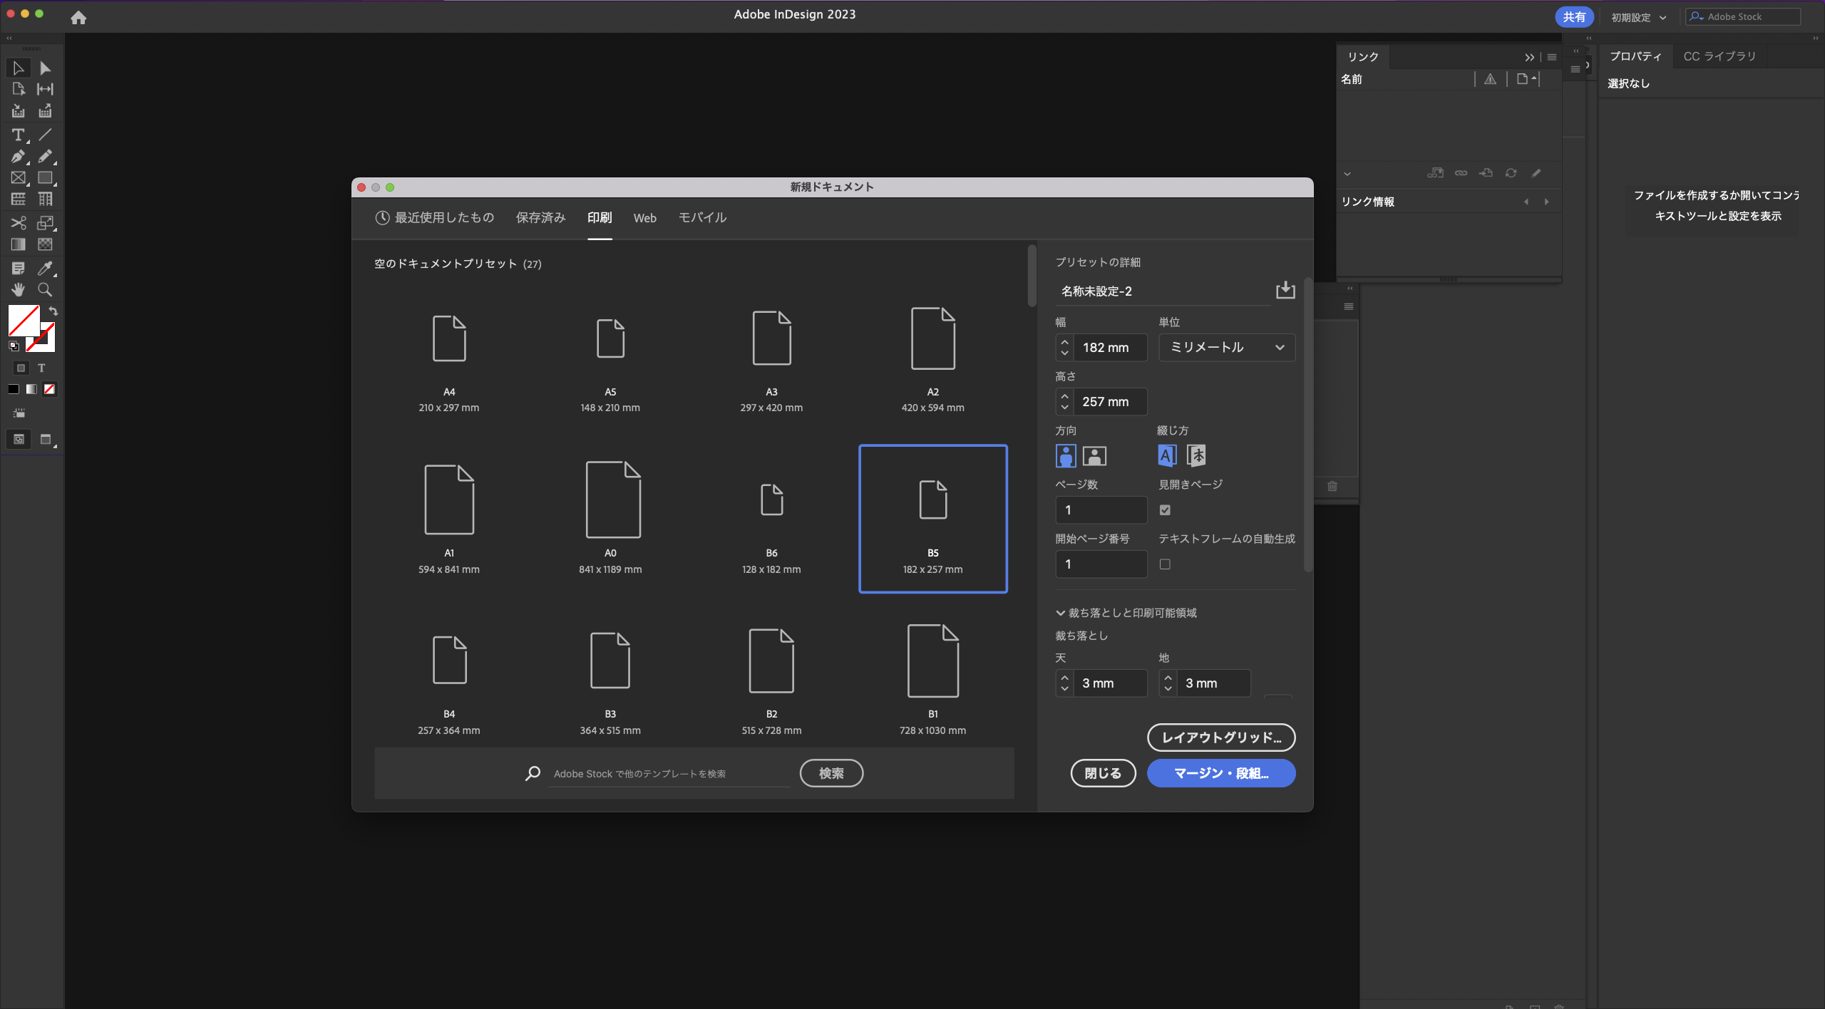Click the 検索 button
The image size is (1825, 1009).
[x=831, y=773]
